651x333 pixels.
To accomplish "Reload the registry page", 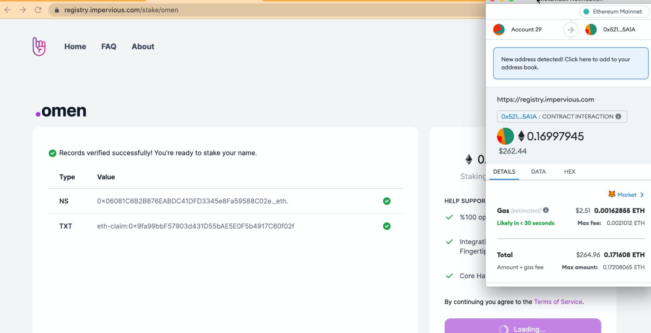I will click(x=38, y=10).
